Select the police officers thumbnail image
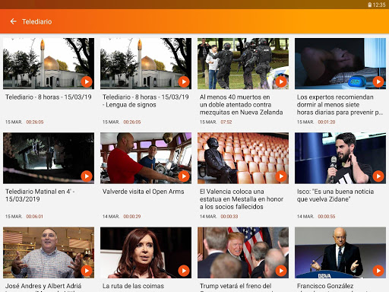Screen dimensions: 389x292 (x=243, y=64)
